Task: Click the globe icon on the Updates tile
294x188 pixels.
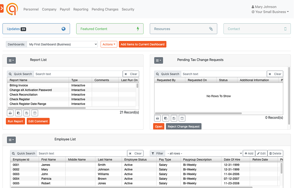Action: tap(63, 29)
